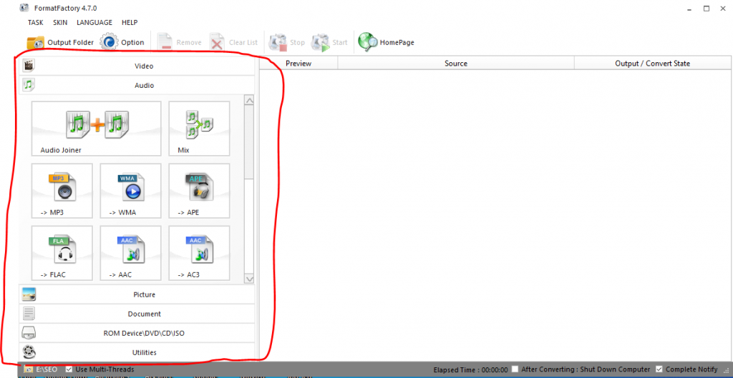This screenshot has height=378, width=733.
Task: Open the HELP menu
Action: 130,22
